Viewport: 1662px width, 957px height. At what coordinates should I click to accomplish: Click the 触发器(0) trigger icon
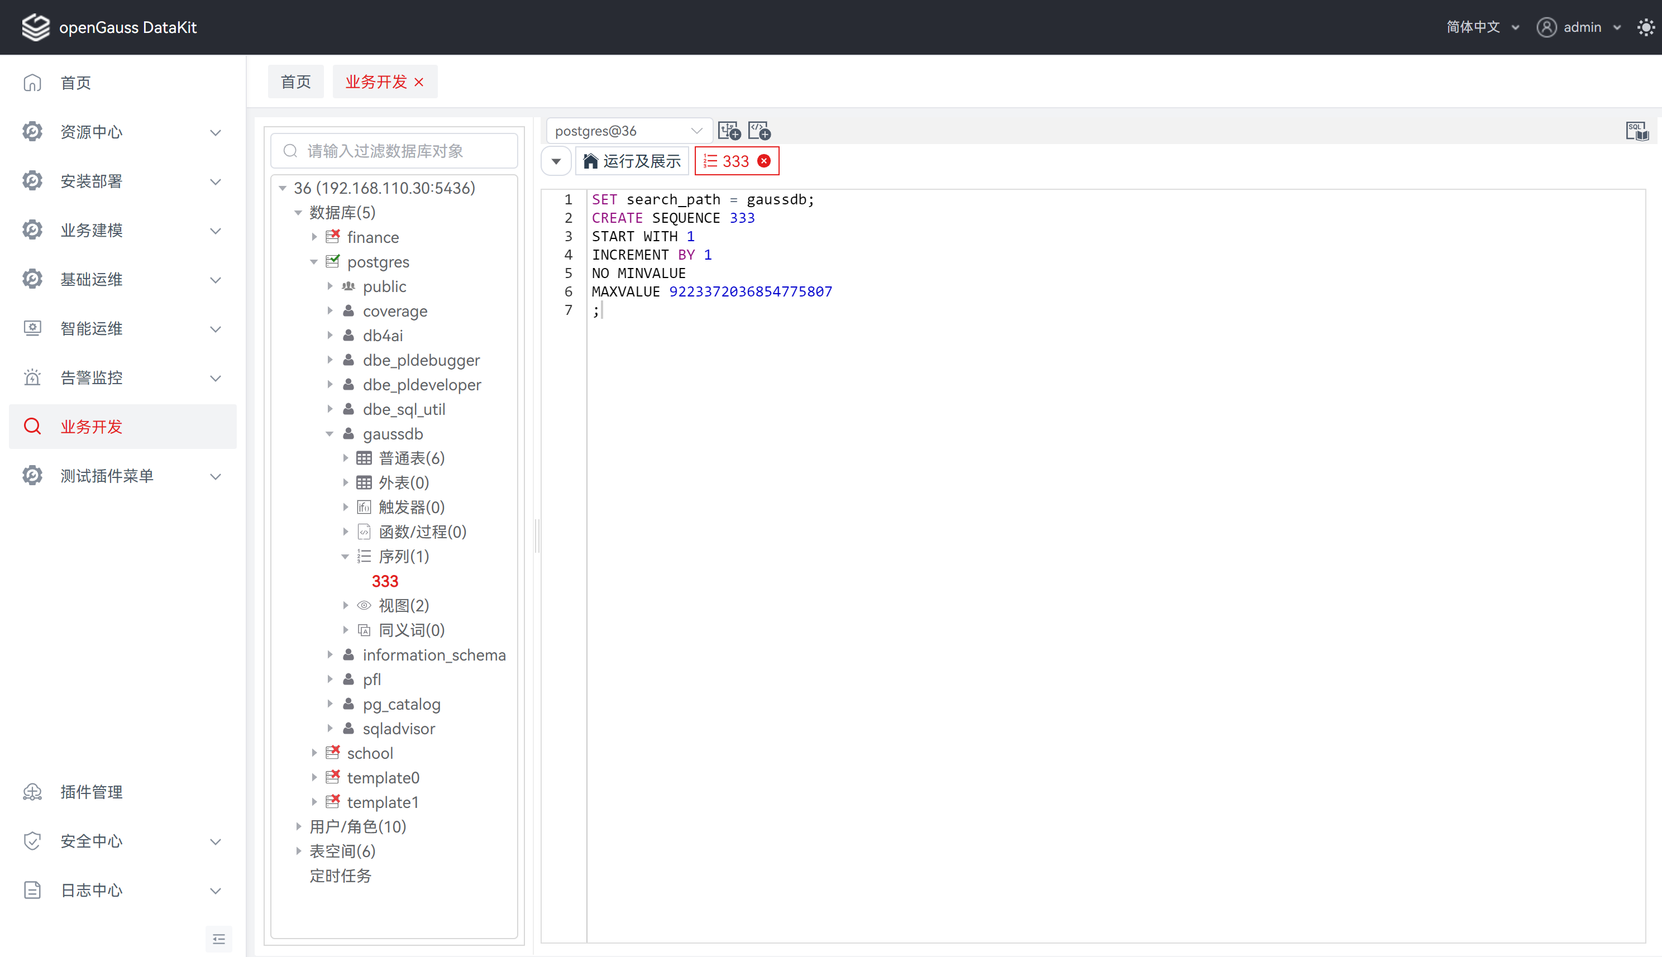point(364,508)
